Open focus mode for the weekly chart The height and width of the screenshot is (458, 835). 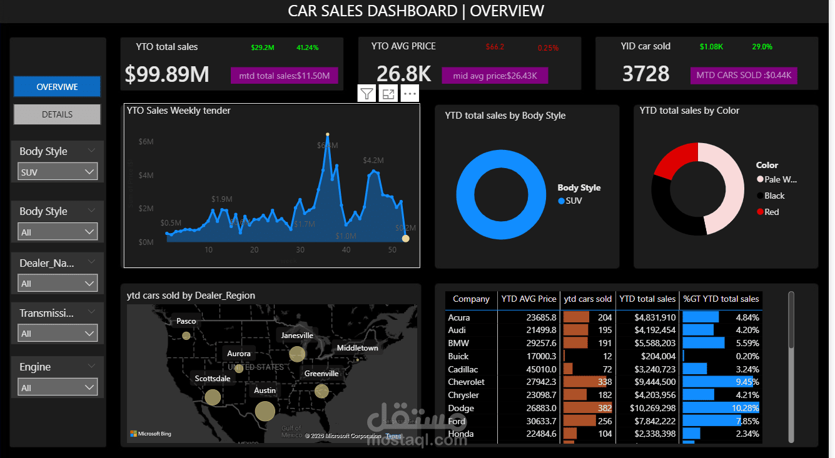[388, 94]
